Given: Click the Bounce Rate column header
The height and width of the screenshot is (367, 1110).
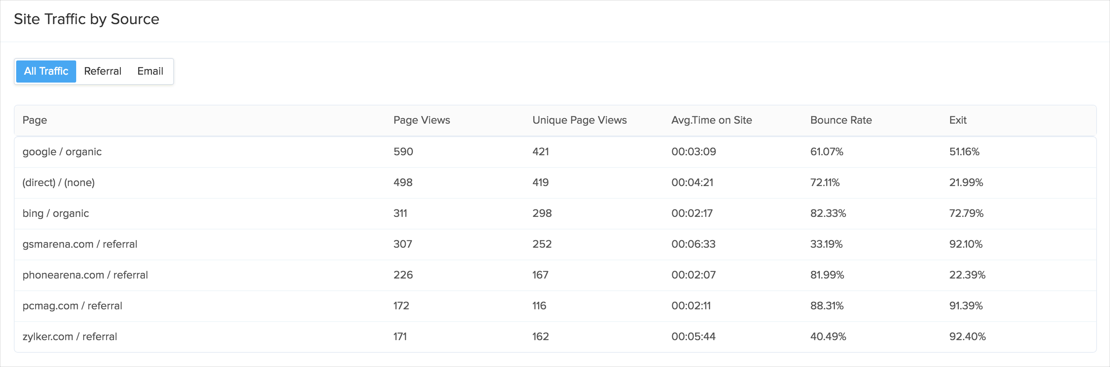Looking at the screenshot, I should [x=840, y=120].
